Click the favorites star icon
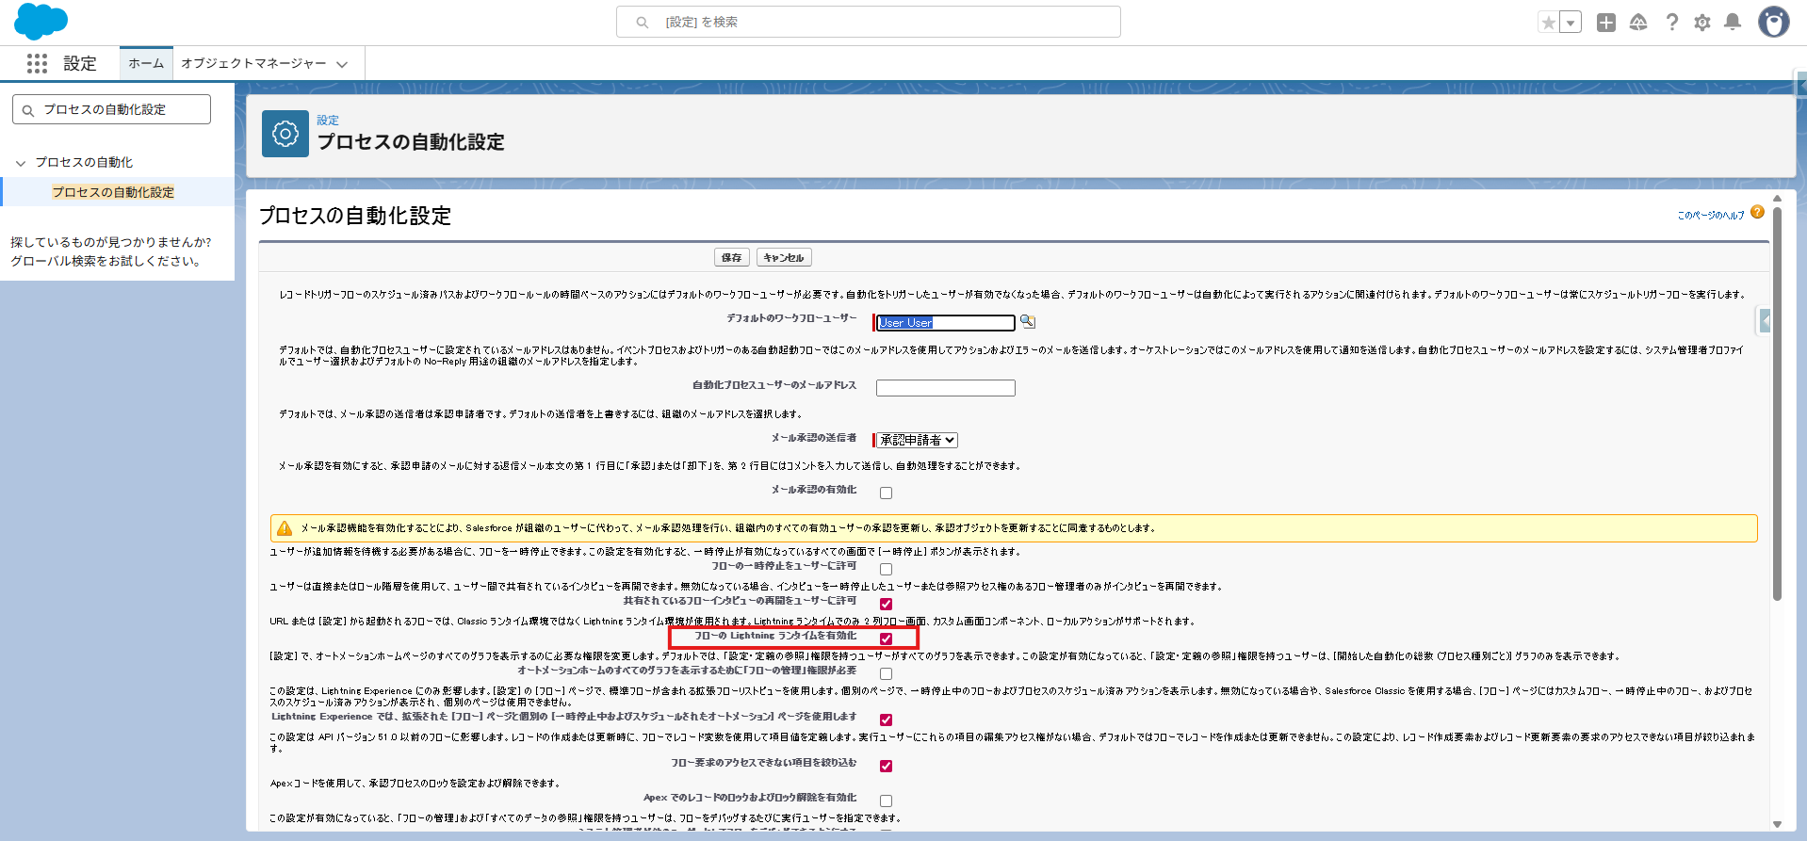1807x841 pixels. coord(1548,23)
